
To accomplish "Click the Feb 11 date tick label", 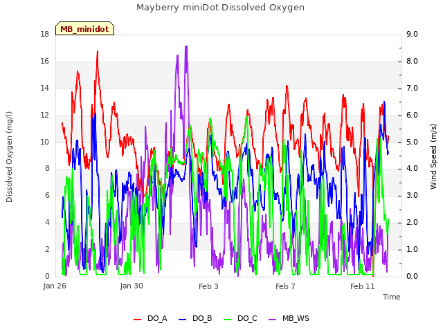I will pyautogui.click(x=363, y=286).
